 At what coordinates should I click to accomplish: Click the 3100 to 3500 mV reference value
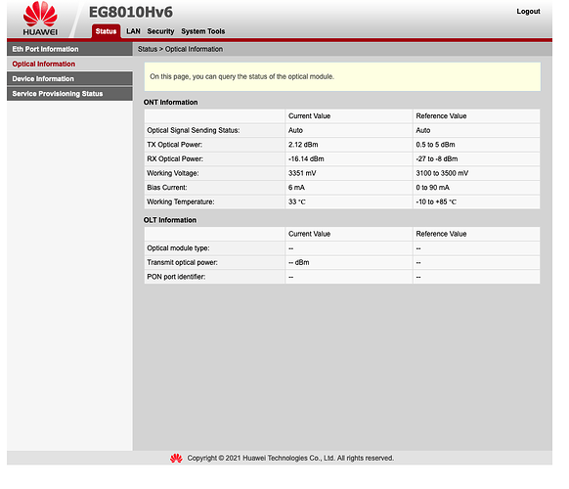[442, 173]
